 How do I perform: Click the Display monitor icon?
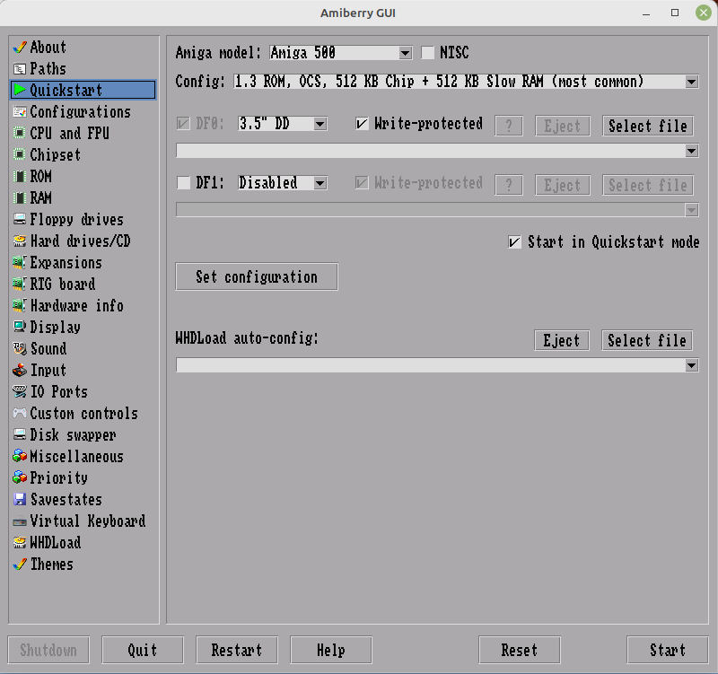point(20,327)
